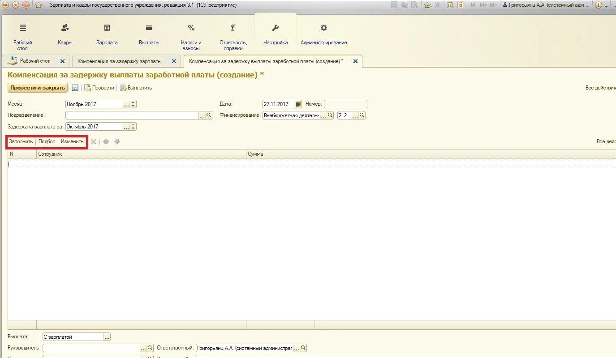Open the calendar icon in title bar
Image resolution: width=616 pixels, height=358 pixels.
point(460,5)
